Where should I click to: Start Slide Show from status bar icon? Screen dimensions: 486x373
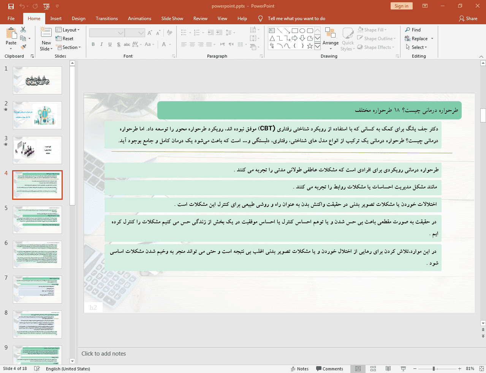click(x=403, y=368)
